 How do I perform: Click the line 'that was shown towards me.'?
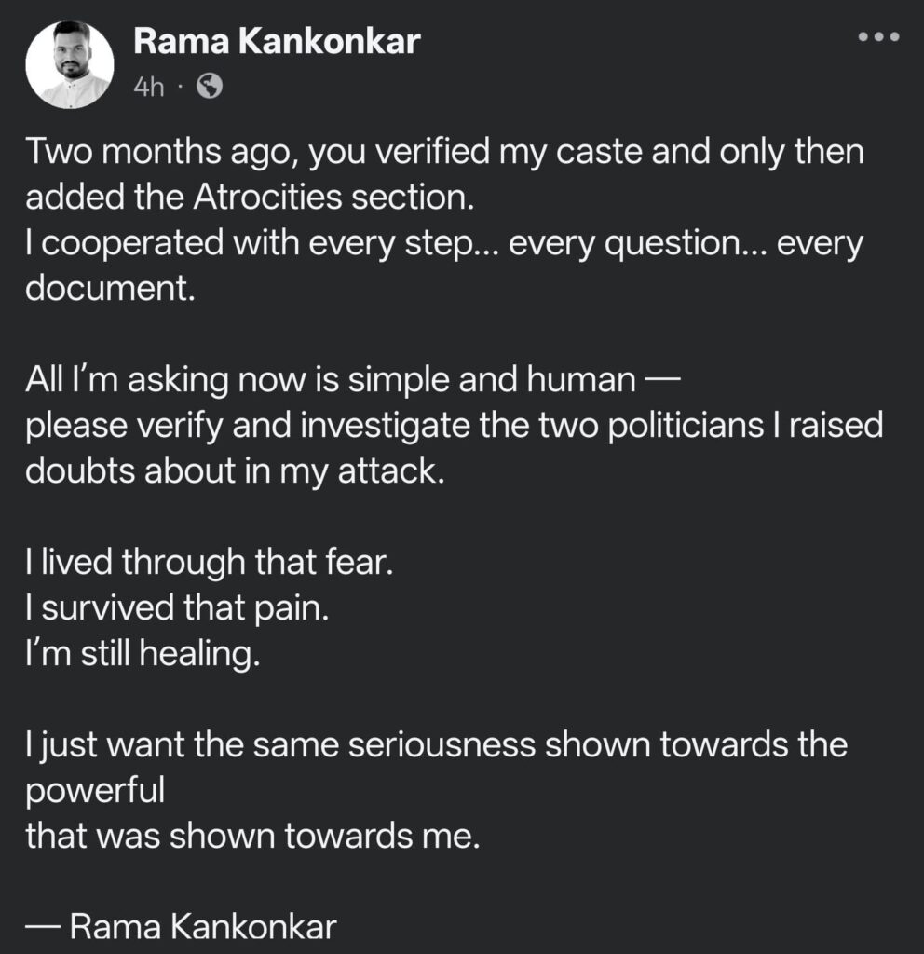point(251,837)
